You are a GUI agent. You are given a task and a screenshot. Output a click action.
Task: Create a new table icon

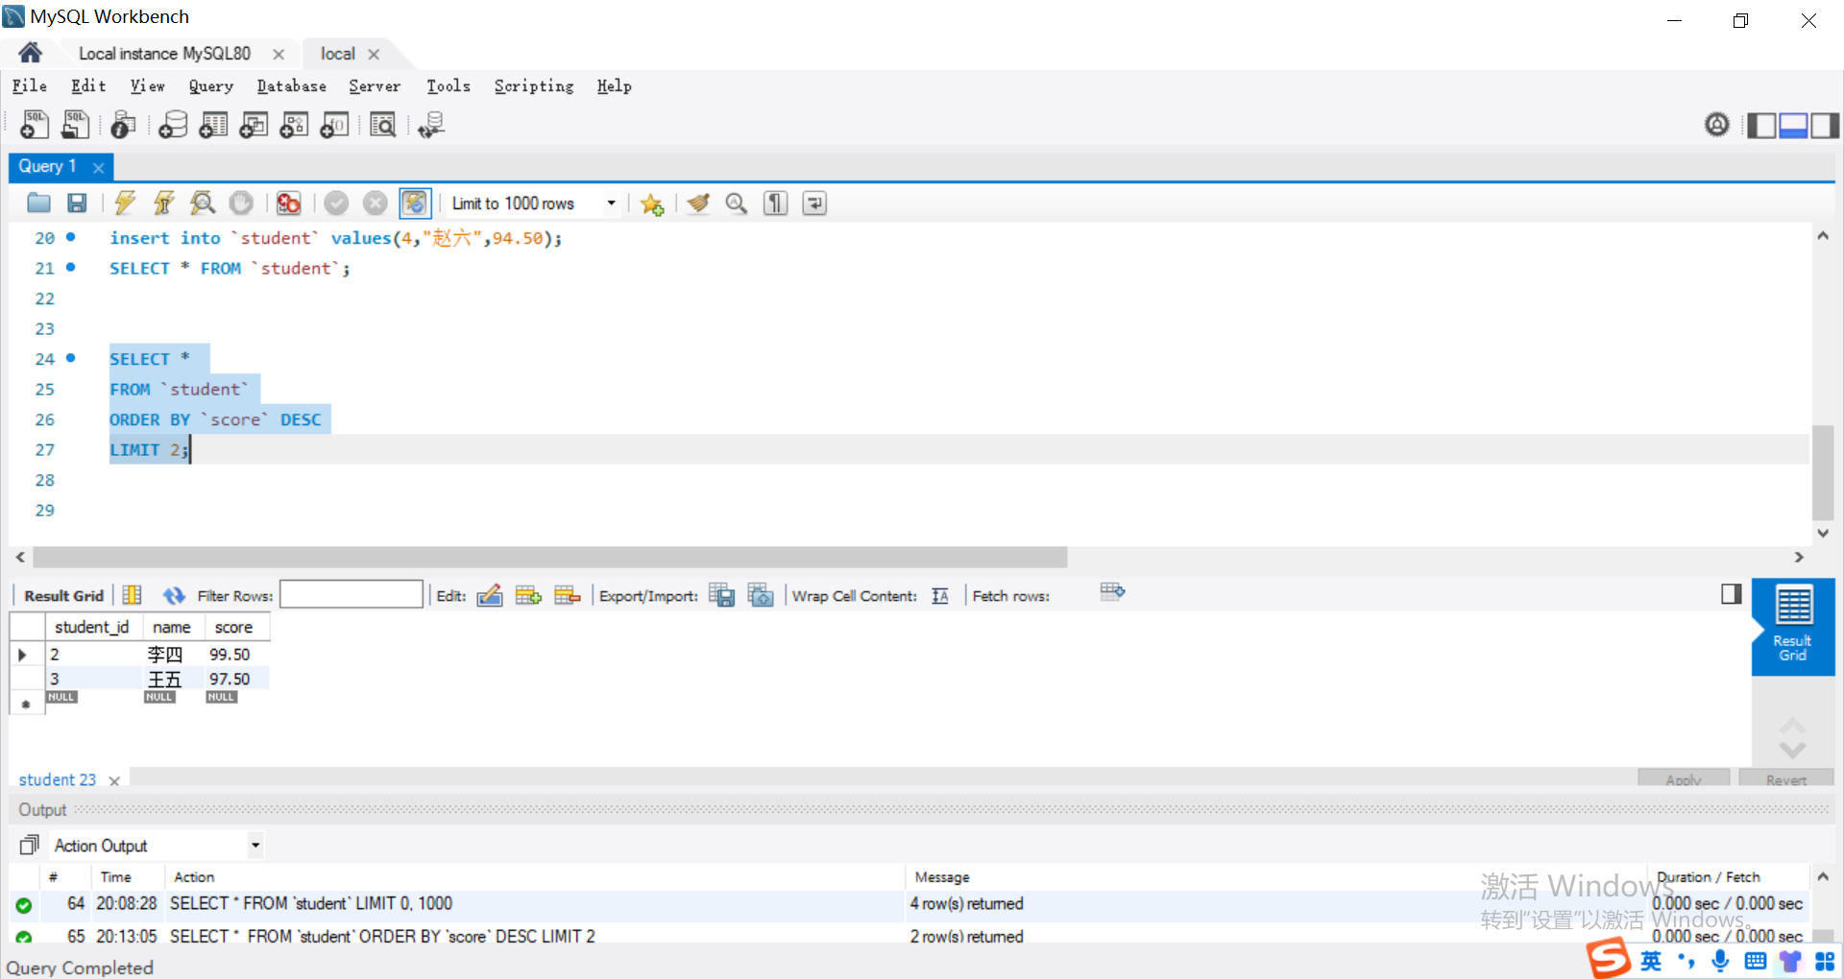213,125
